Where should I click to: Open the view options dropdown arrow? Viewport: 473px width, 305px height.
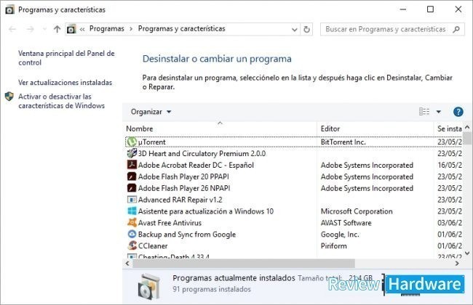pos(438,112)
